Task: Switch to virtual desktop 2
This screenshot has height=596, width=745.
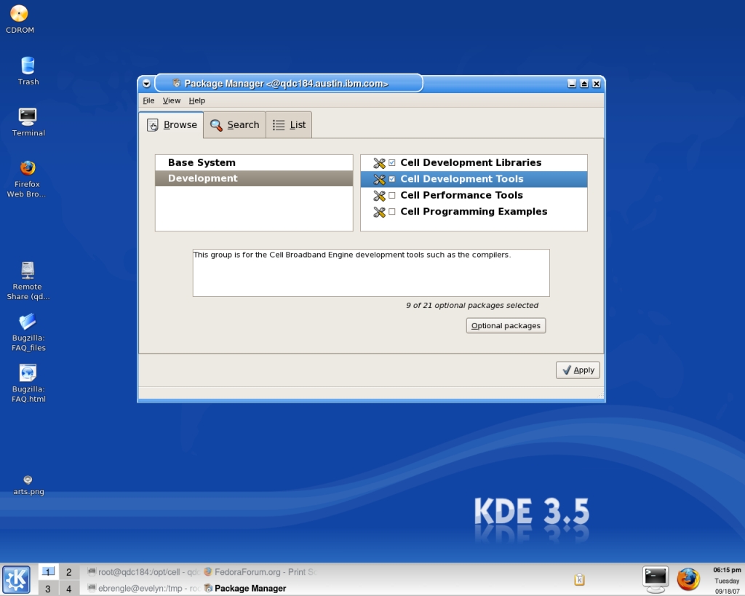Action: click(69, 572)
